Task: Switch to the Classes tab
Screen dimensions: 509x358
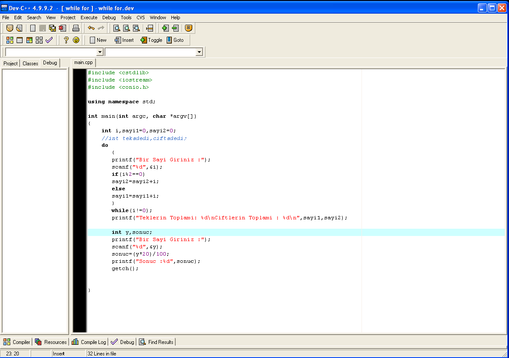Action: 30,63
